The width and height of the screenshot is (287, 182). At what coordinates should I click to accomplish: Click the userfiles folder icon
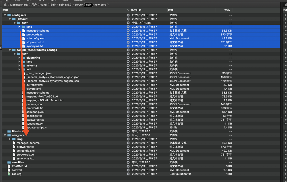[x=9, y=162]
